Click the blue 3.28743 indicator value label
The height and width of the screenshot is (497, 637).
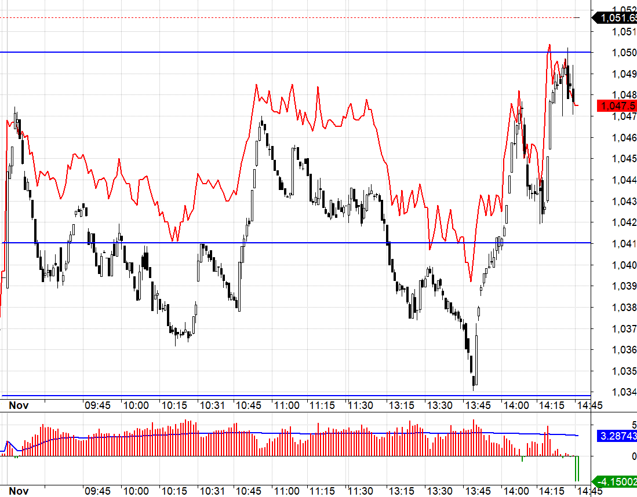(x=618, y=435)
